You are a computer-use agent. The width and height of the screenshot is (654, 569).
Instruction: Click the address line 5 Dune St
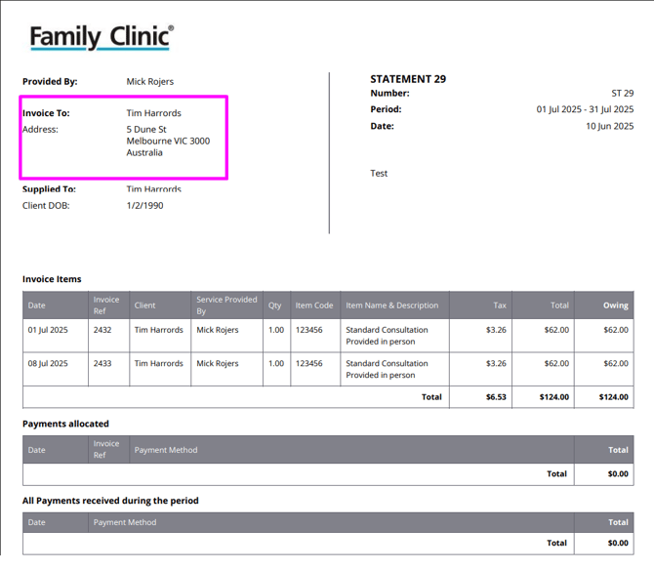pyautogui.click(x=146, y=130)
